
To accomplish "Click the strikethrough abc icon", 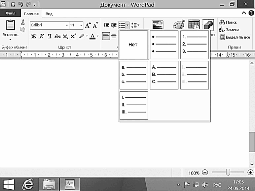I will click(57, 36).
